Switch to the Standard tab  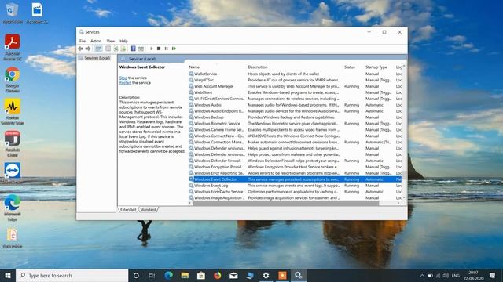(x=148, y=210)
